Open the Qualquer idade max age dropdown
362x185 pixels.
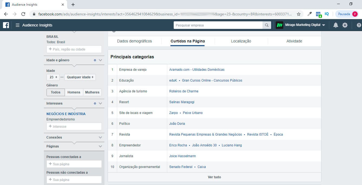(x=80, y=77)
